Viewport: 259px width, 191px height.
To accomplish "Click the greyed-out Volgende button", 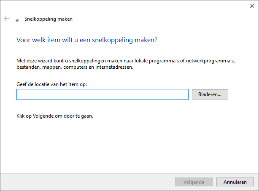I will [x=194, y=182].
